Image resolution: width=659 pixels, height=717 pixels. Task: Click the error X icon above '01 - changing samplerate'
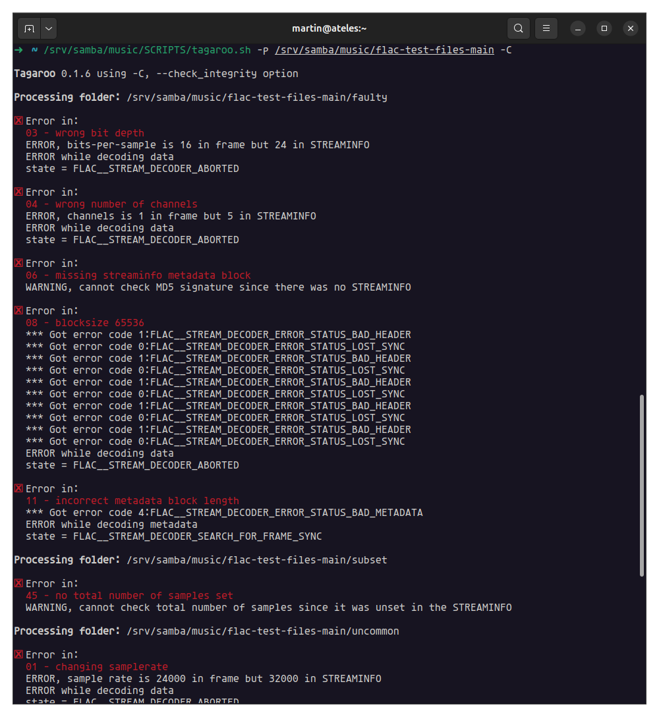point(18,654)
